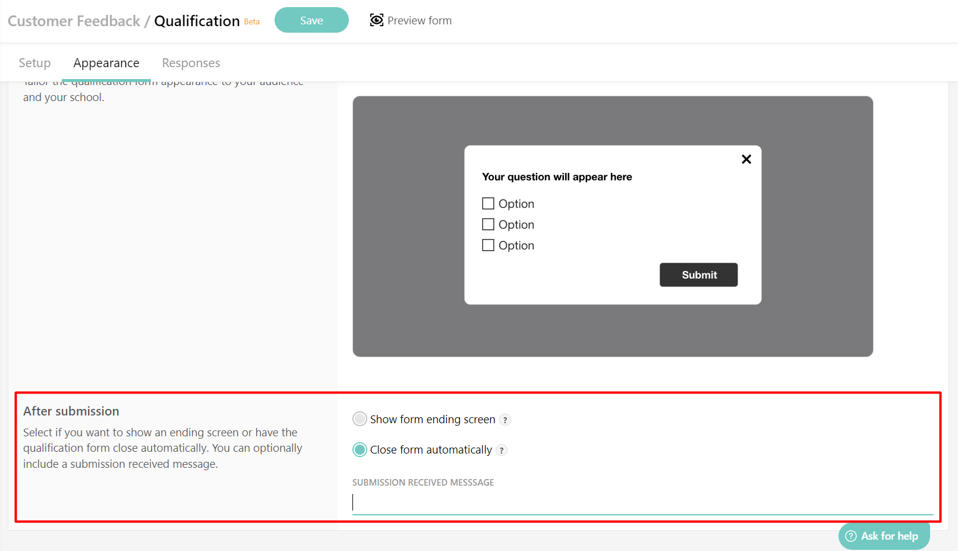Dismiss the form preview with the X icon
958x551 pixels.
coord(746,159)
